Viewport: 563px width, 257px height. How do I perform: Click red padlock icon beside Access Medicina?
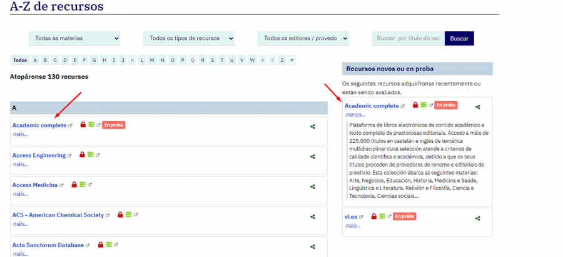click(74, 185)
